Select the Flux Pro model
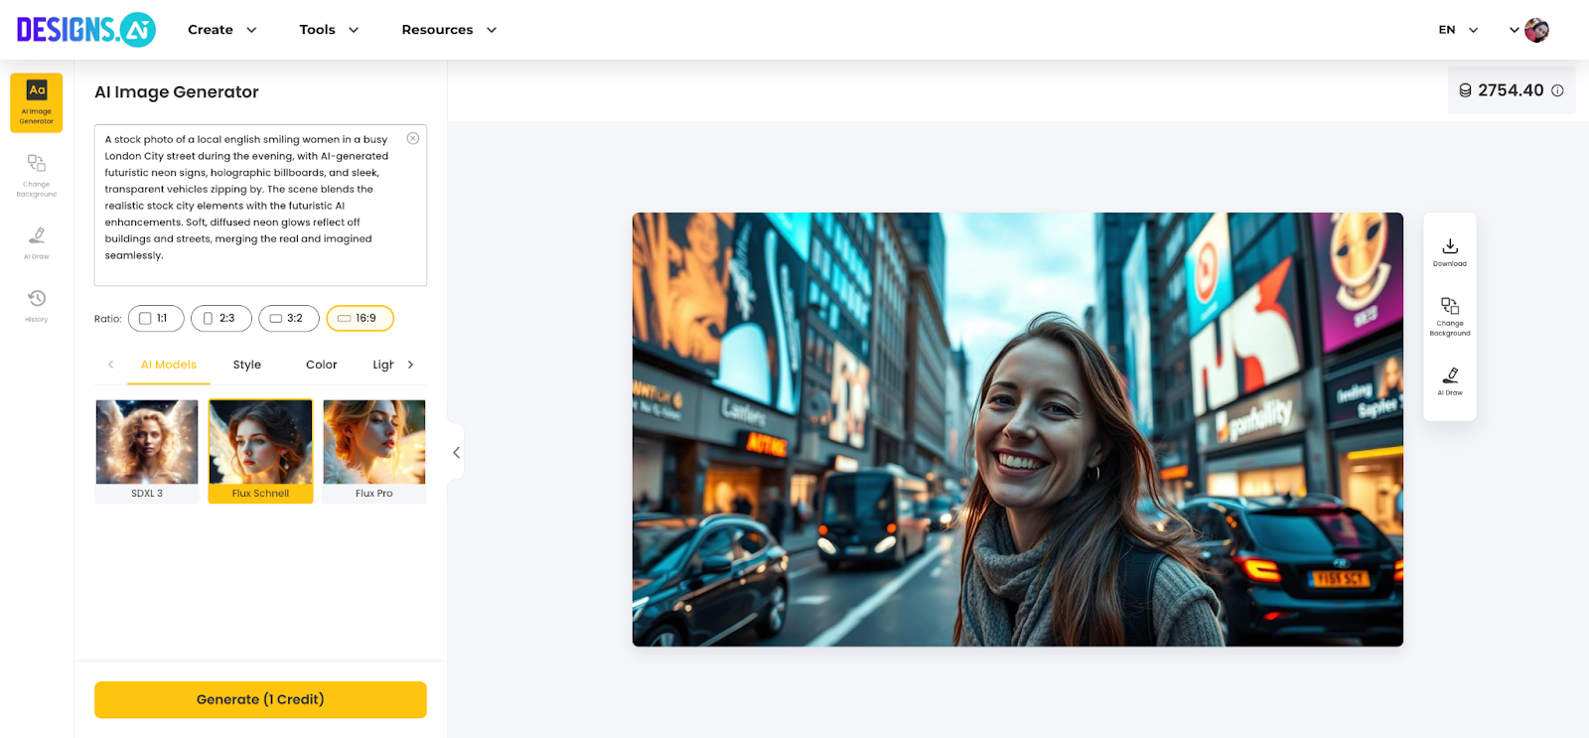 point(374,451)
